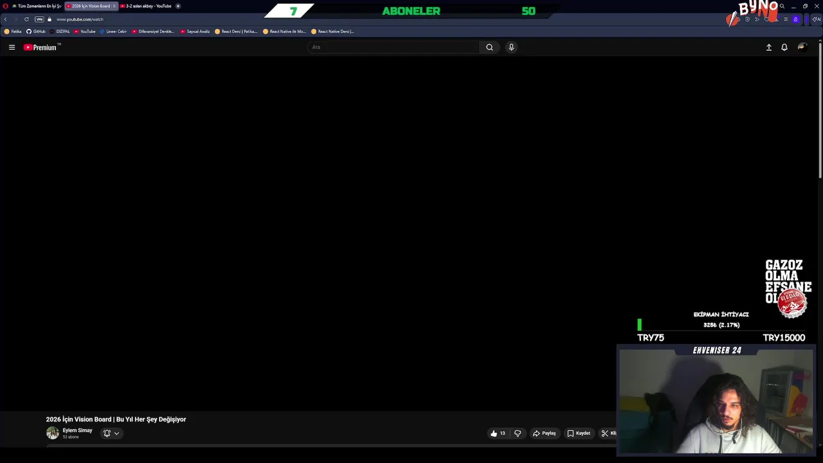Open the YouTube bookmark

85,32
